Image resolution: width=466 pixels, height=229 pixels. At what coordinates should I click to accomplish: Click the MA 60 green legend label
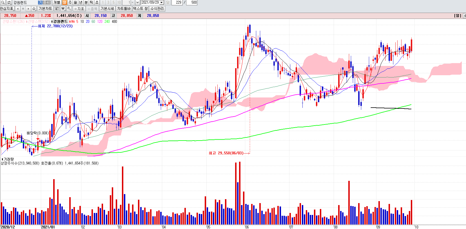click(93, 21)
